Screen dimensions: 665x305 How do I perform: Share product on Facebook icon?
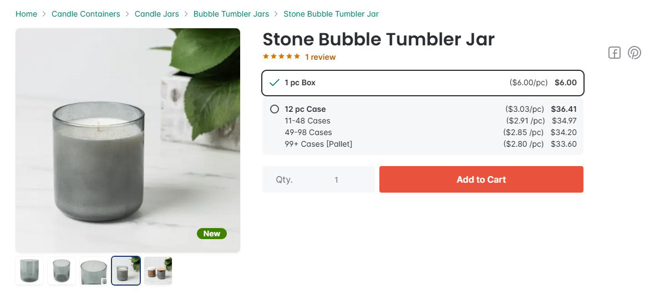[x=614, y=53]
